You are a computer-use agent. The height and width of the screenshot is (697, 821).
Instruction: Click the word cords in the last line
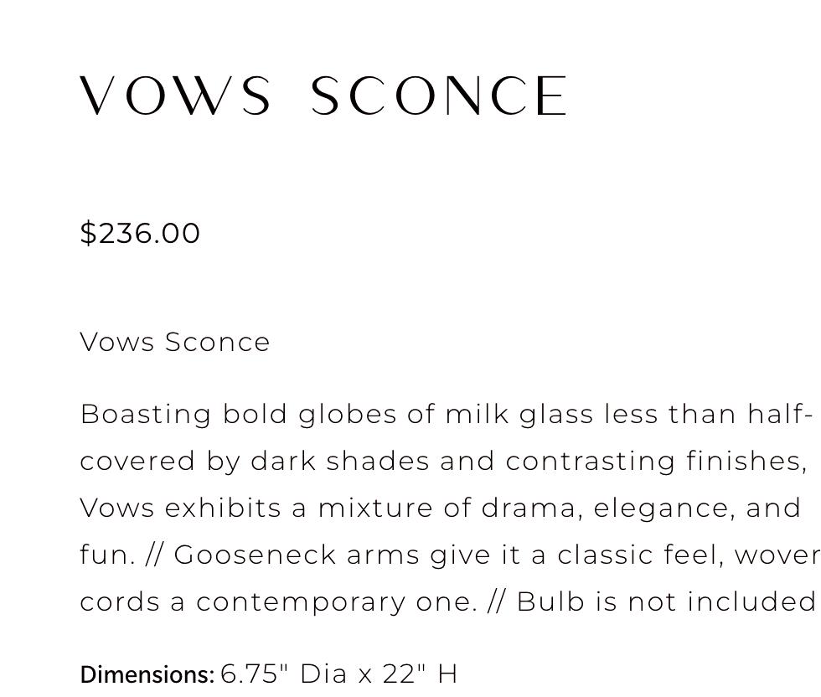[x=121, y=602]
